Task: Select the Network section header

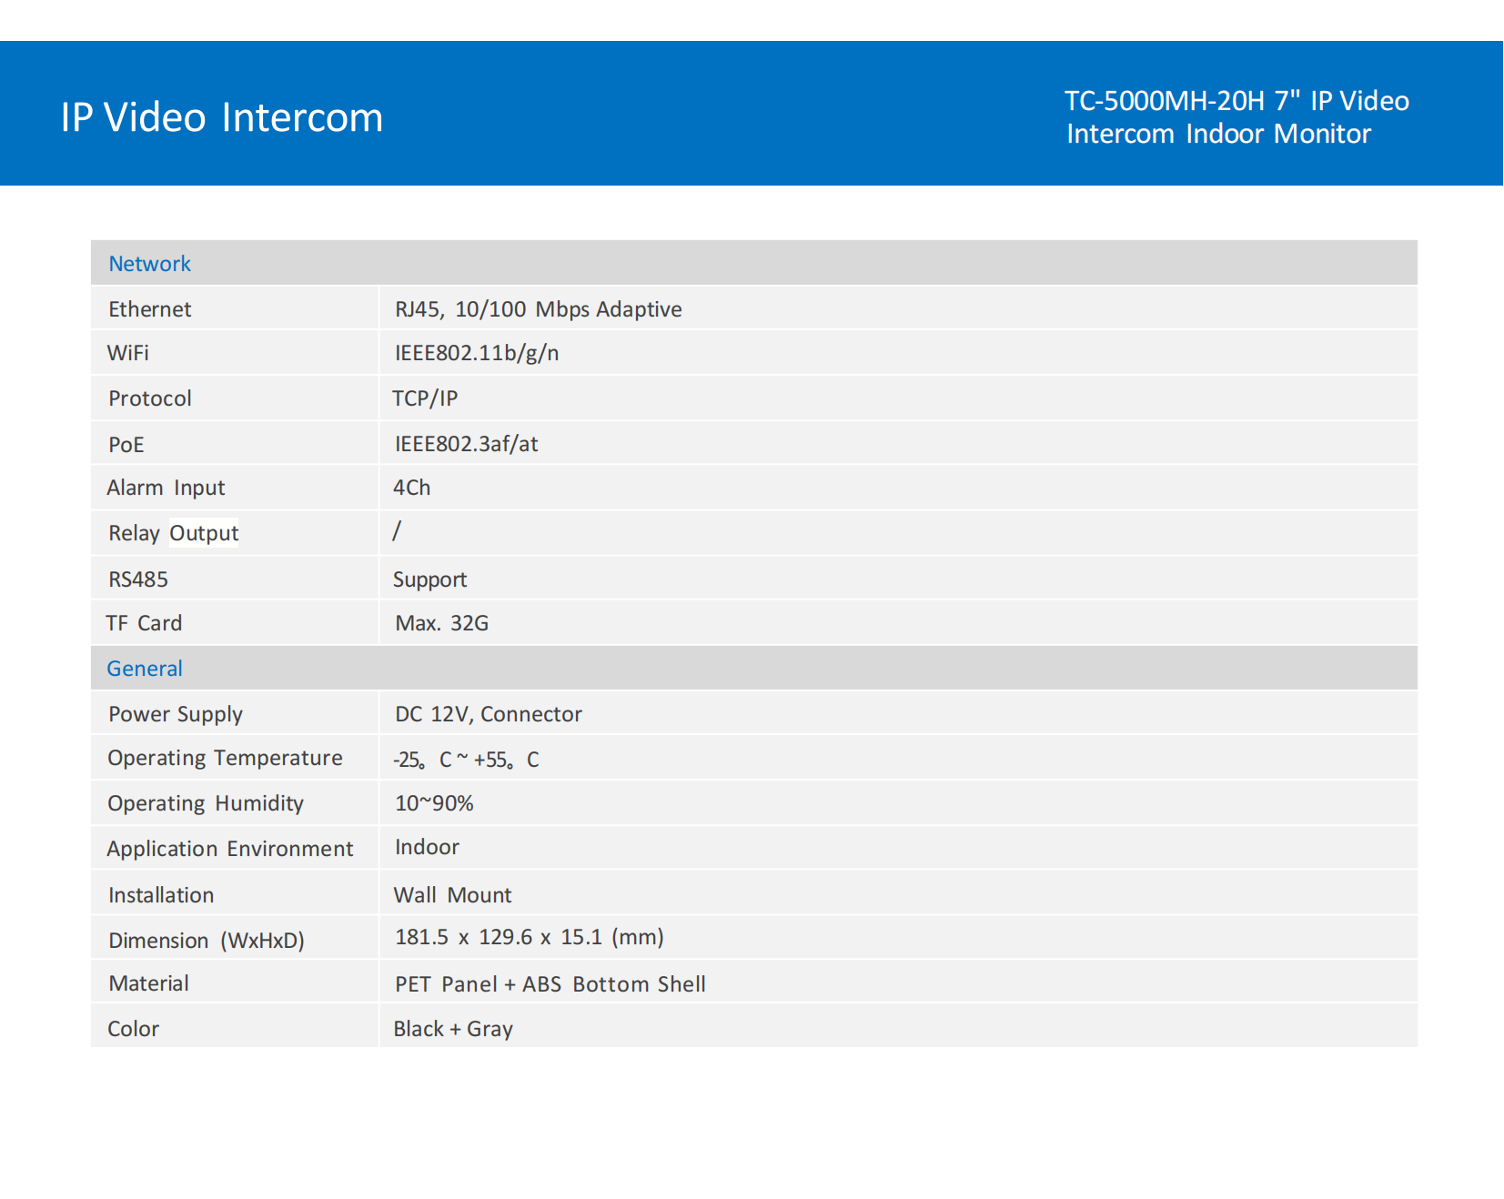Action: click(x=150, y=264)
